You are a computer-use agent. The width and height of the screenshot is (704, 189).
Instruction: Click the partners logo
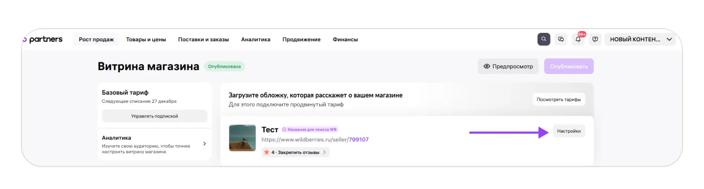pyautogui.click(x=42, y=39)
